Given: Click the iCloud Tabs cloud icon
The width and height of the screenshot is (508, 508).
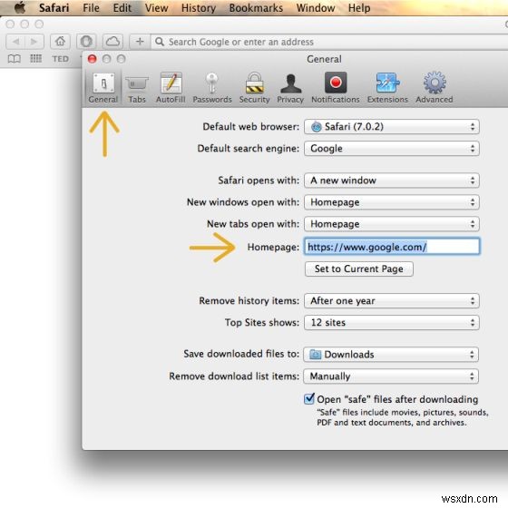Looking at the screenshot, I should 112,42.
